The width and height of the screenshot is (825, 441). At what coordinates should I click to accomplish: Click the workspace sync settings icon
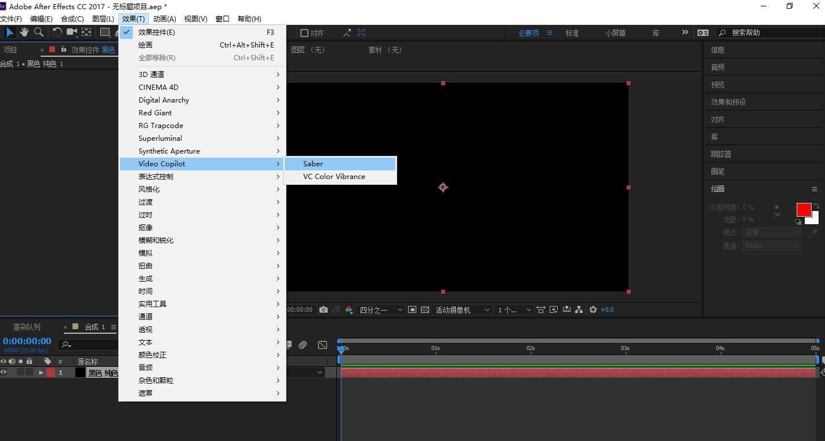[703, 33]
